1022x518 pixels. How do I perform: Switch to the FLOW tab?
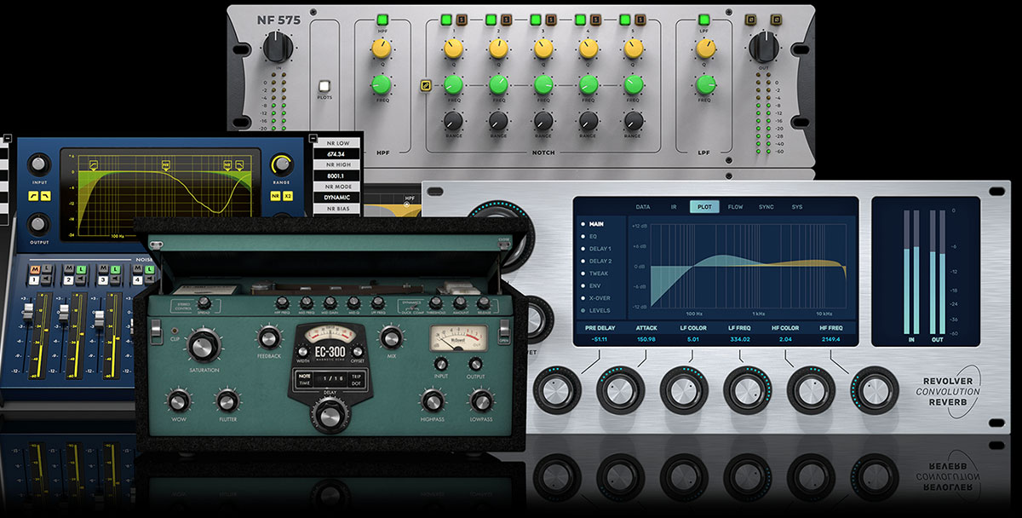(x=735, y=207)
